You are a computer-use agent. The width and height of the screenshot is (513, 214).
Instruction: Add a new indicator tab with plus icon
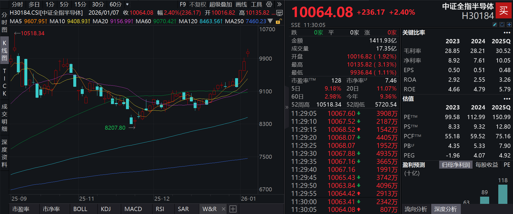tap(233, 209)
